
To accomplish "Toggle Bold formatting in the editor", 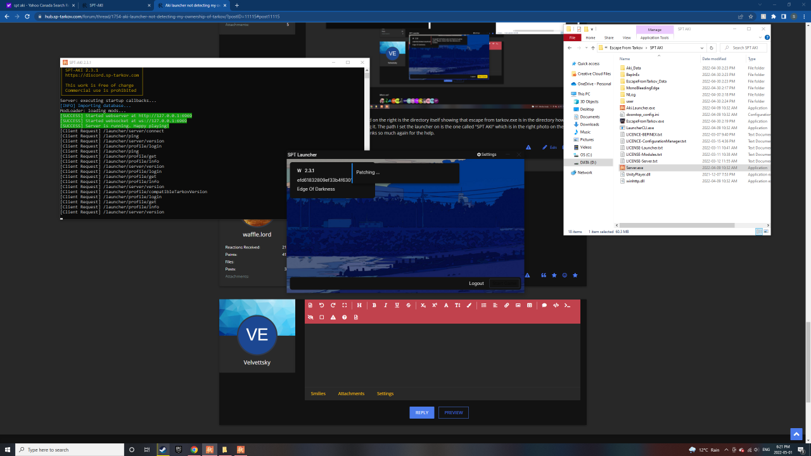I will [374, 305].
